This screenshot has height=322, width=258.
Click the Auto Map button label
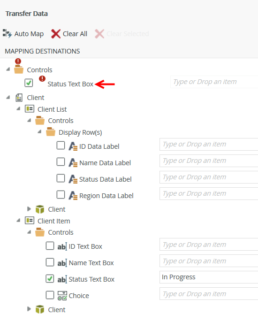29,34
